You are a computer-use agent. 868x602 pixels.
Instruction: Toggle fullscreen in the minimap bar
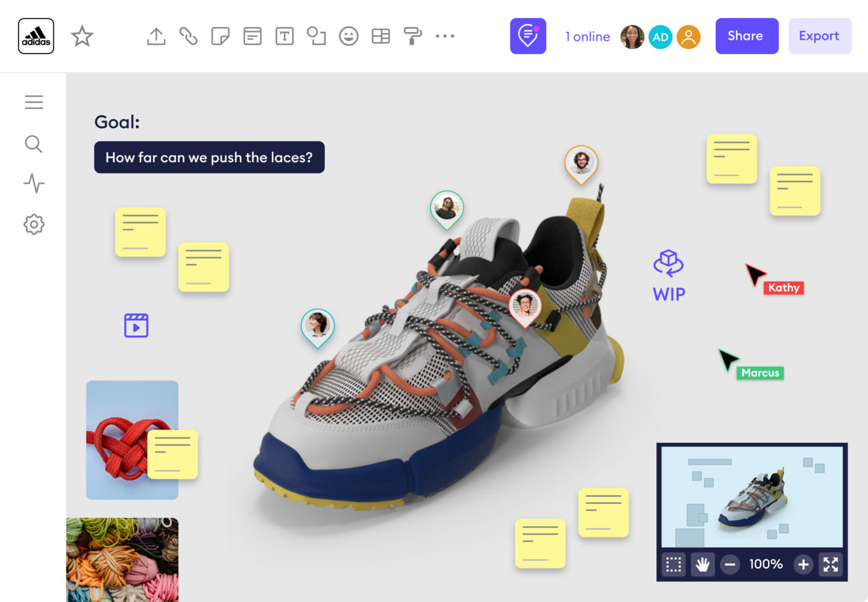(831, 565)
